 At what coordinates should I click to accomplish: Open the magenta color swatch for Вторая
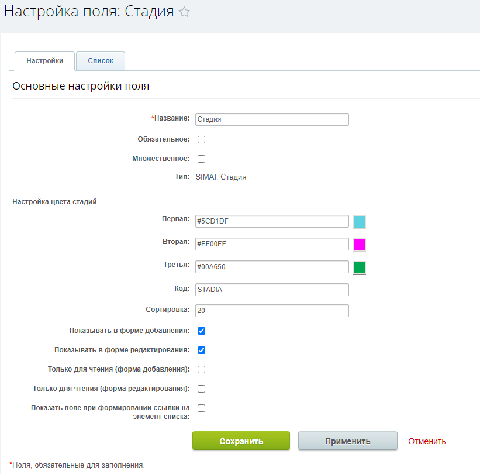click(x=360, y=245)
